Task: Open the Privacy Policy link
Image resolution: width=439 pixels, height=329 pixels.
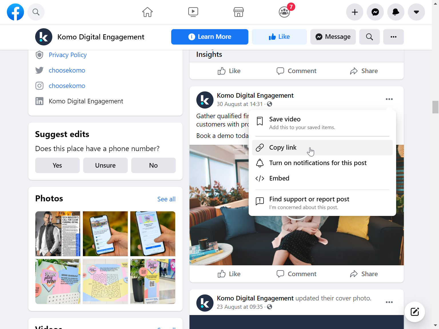Action: (67, 55)
